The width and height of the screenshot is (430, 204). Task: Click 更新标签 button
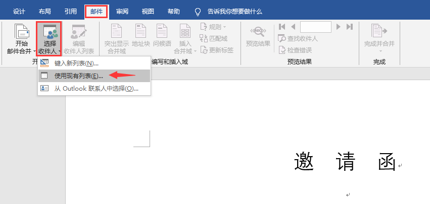[217, 50]
